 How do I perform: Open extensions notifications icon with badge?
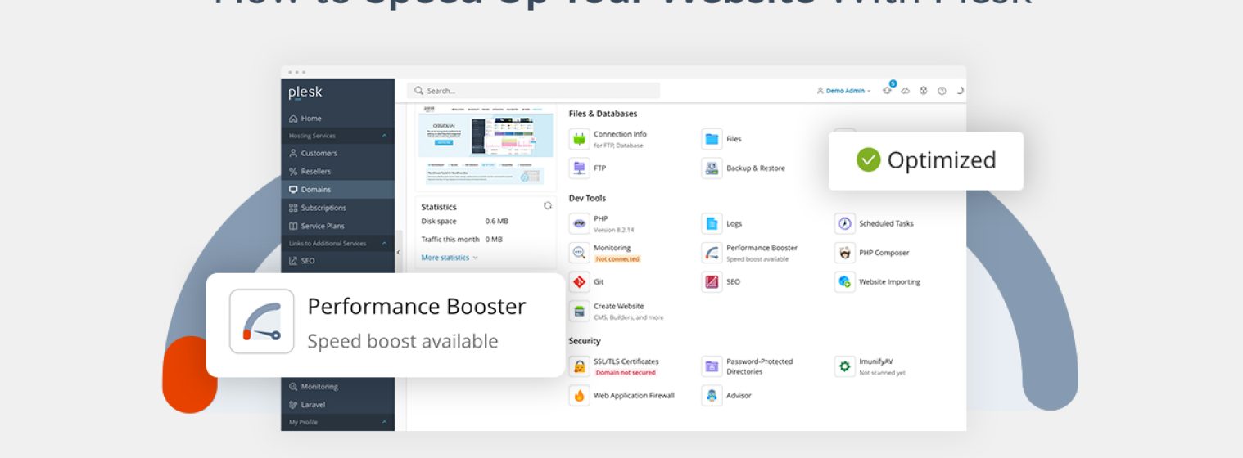[888, 89]
